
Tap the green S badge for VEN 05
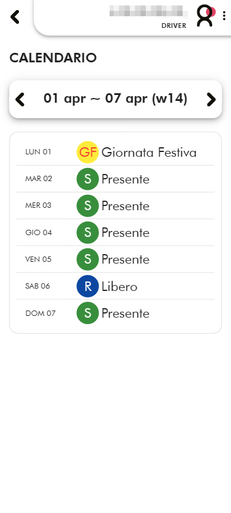(x=88, y=259)
